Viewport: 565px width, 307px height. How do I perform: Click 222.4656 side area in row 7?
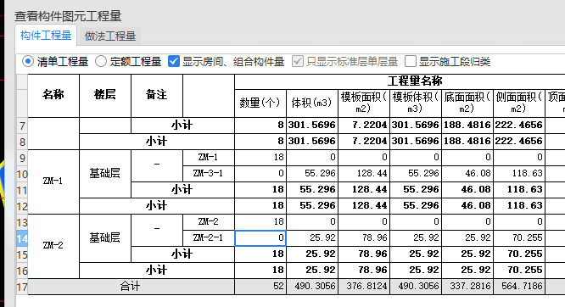click(519, 126)
